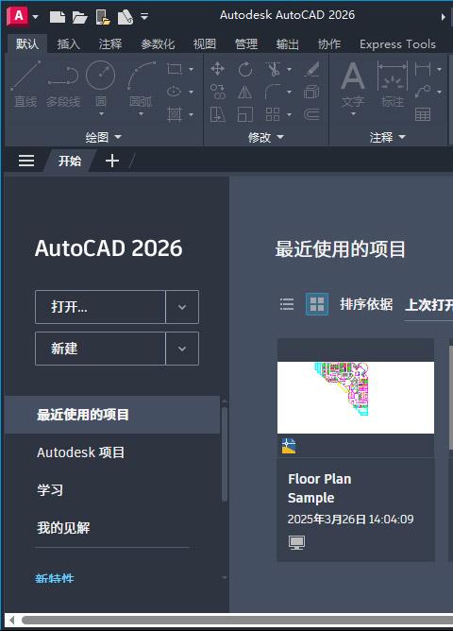This screenshot has width=453, height=631.
Task: Select the Move tool in Modify panel
Action: coord(217,69)
